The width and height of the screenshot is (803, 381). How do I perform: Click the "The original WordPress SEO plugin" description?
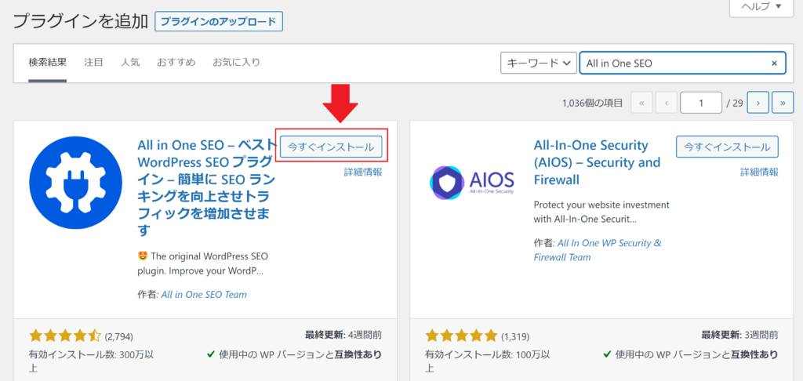tap(203, 263)
